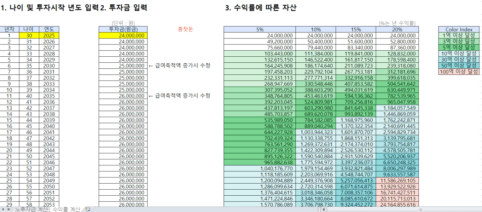Click the yellow 24,000,000 investment input cell
482x212 pixels.
coord(123,35)
